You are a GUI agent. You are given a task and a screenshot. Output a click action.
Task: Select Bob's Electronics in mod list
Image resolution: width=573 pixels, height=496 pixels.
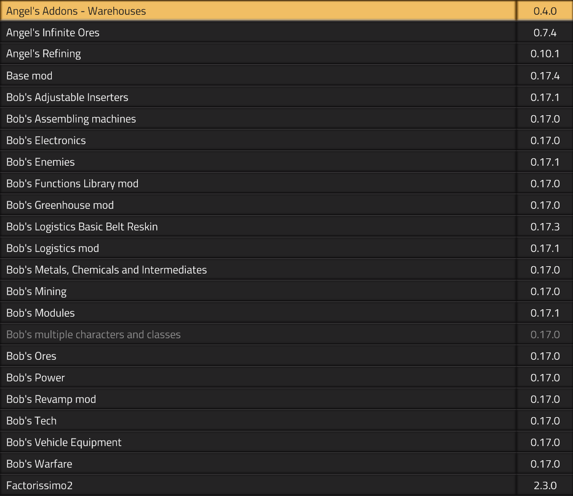point(46,140)
